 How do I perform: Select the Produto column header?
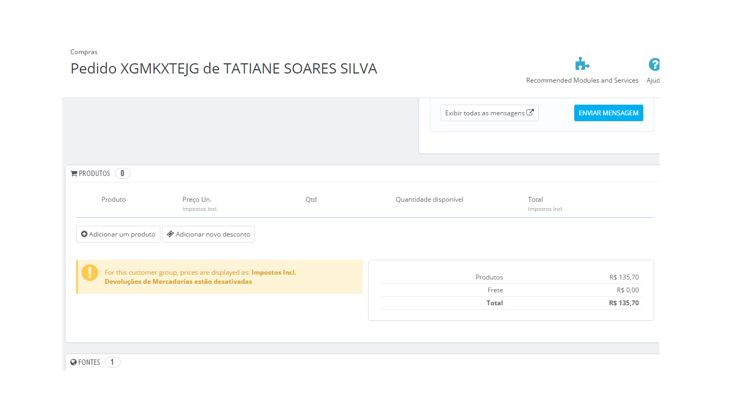point(114,200)
